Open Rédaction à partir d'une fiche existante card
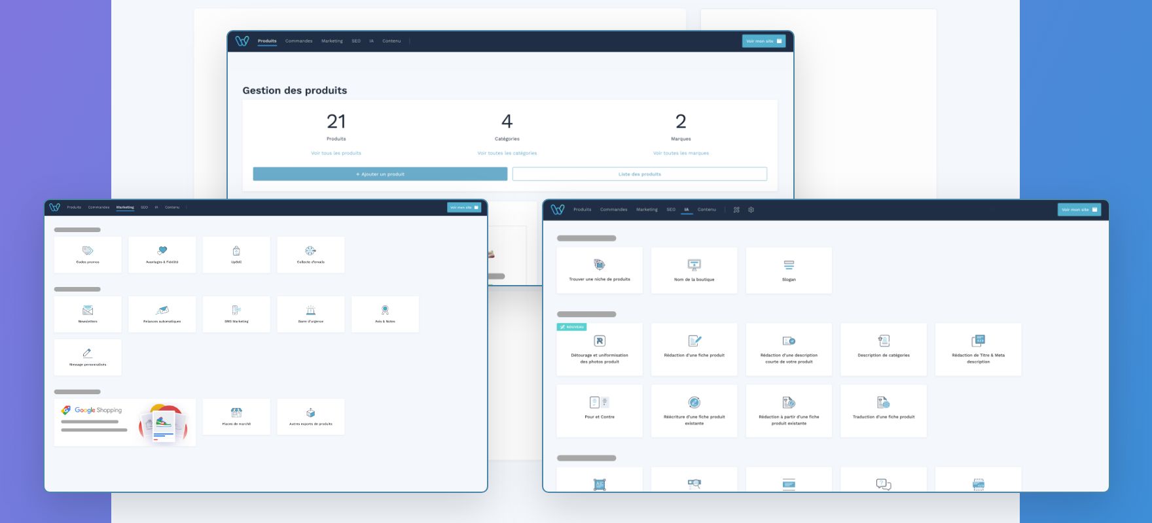The image size is (1152, 523). tap(789, 411)
